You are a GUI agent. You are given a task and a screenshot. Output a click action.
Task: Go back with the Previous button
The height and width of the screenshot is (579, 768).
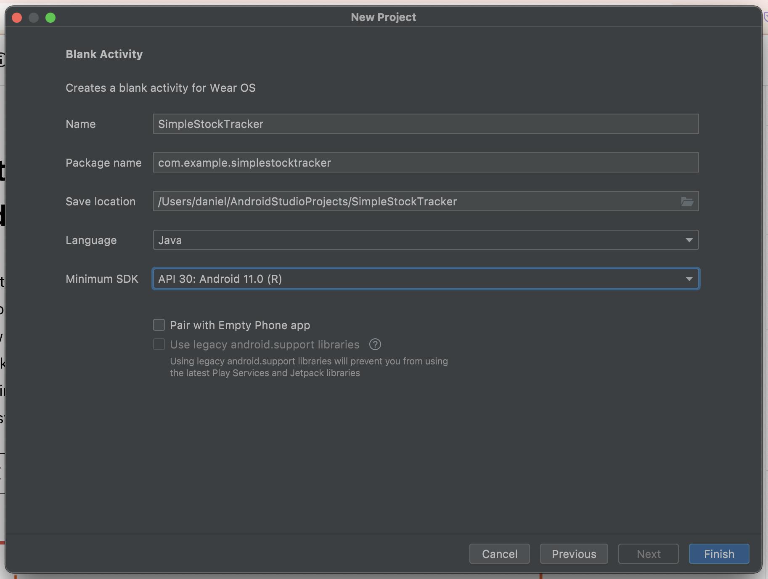574,554
